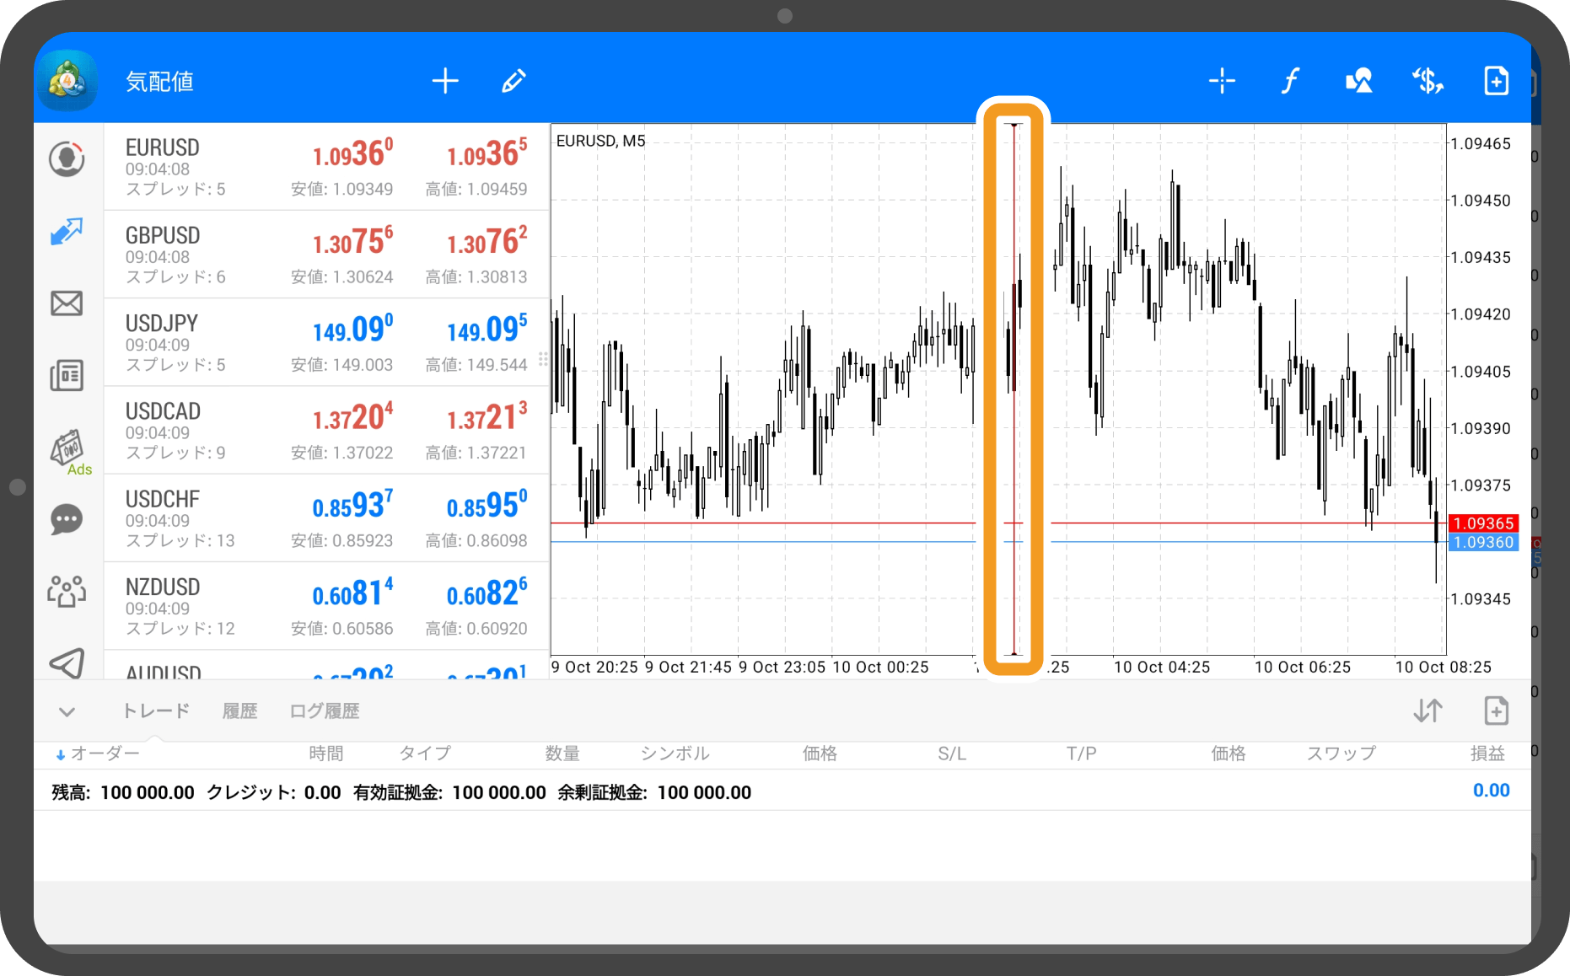The width and height of the screenshot is (1570, 976).
Task: Sort by T/P column header
Action: coord(1081,753)
